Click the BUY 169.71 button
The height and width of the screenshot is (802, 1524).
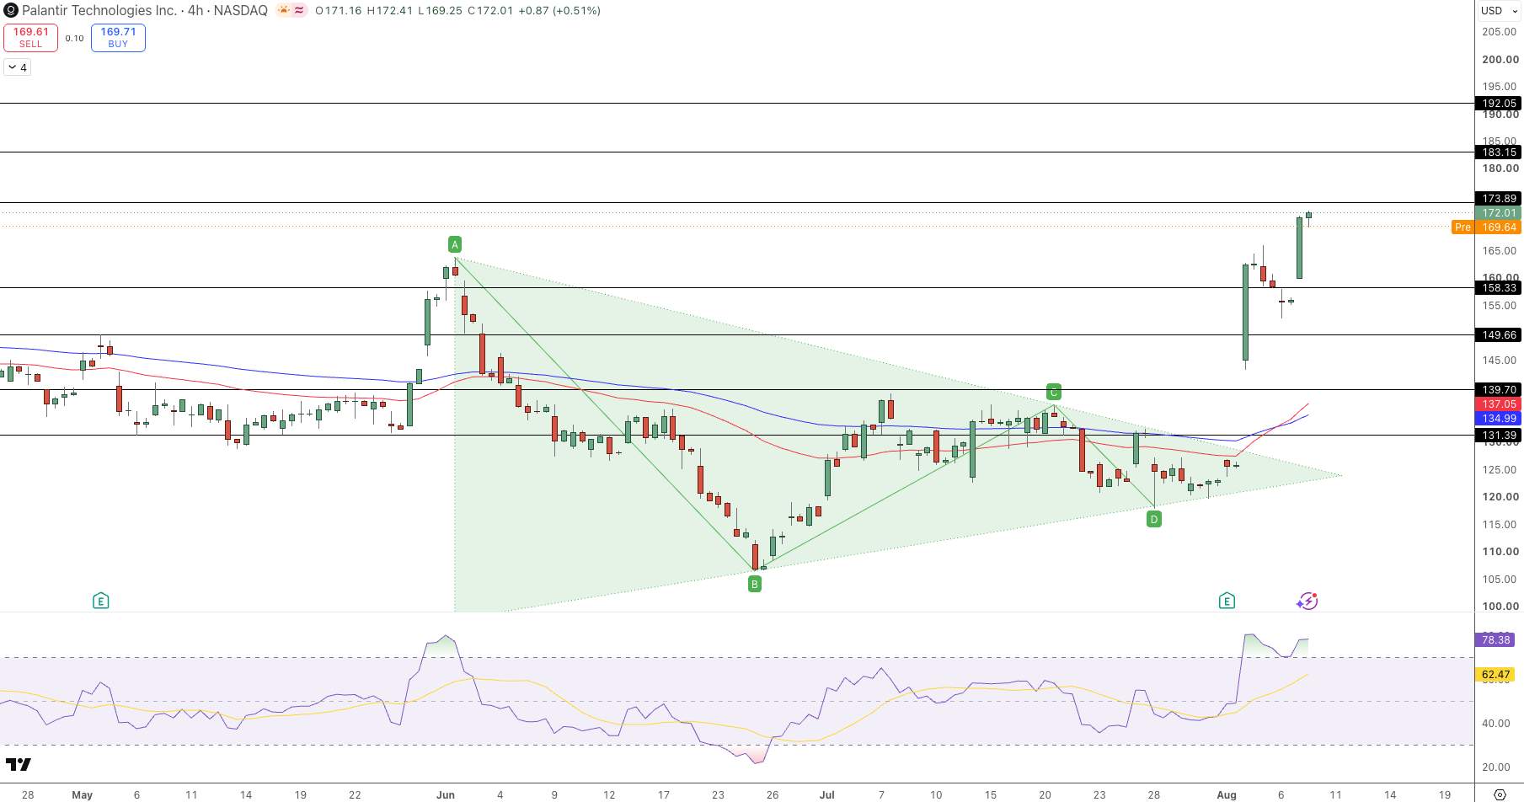point(118,38)
